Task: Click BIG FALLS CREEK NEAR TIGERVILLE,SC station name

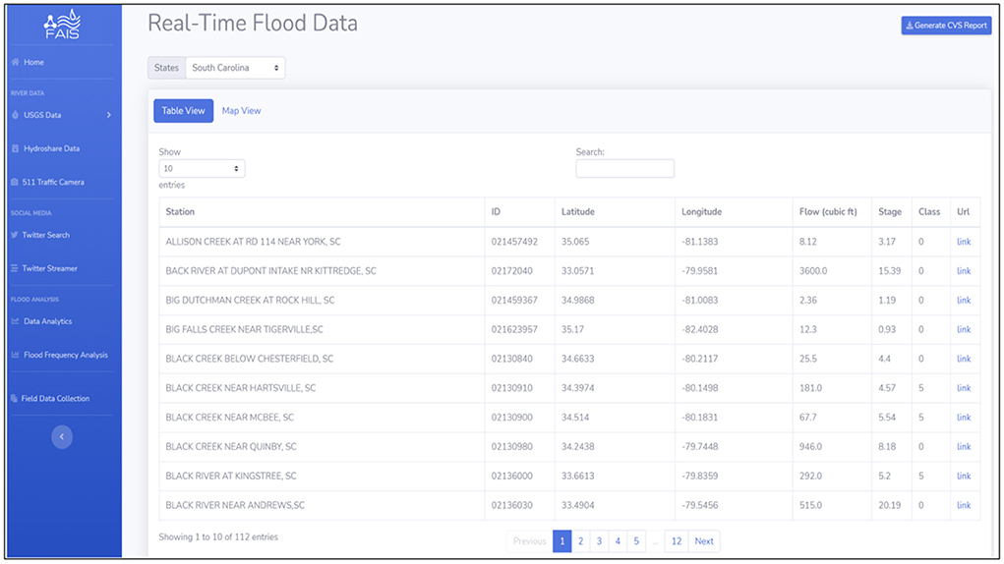Action: point(245,330)
